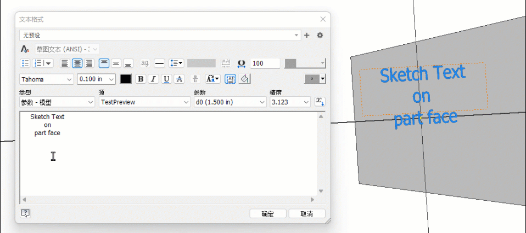
Task: Click the vertical scrollbar up arrow
Action: (320, 116)
